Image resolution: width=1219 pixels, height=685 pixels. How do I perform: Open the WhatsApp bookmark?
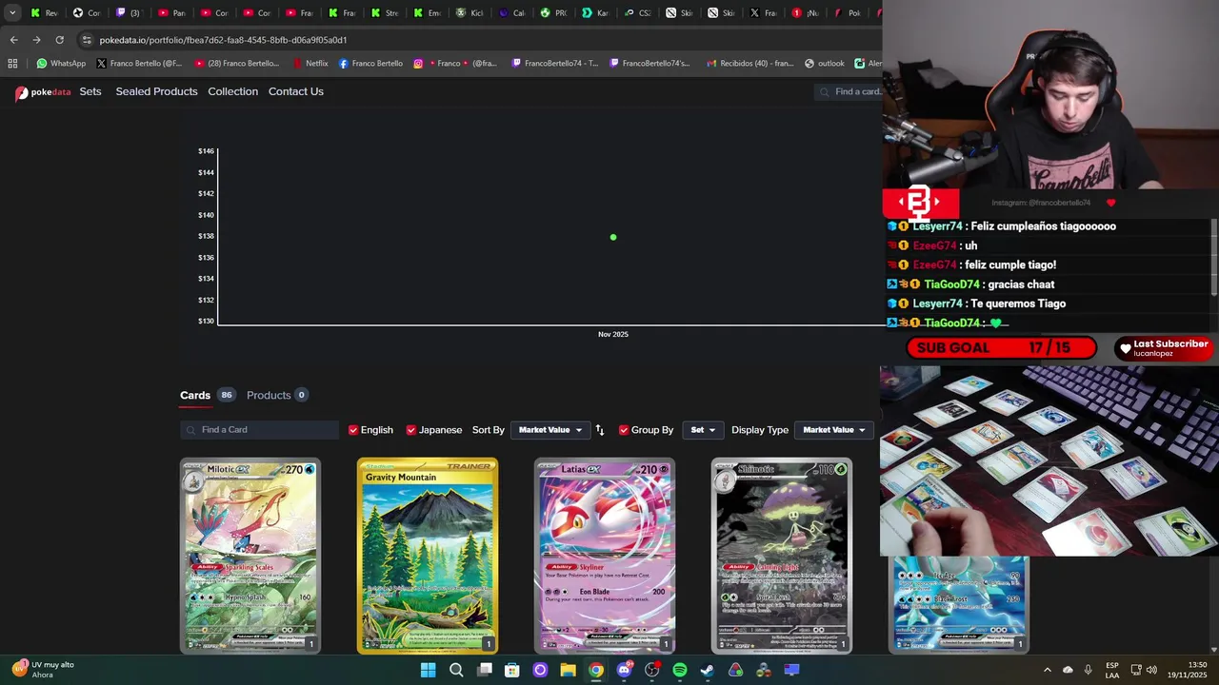pos(61,64)
